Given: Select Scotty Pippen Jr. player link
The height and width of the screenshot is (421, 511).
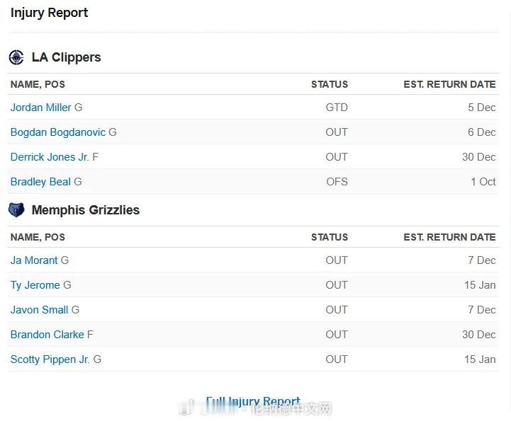Looking at the screenshot, I should 50,359.
